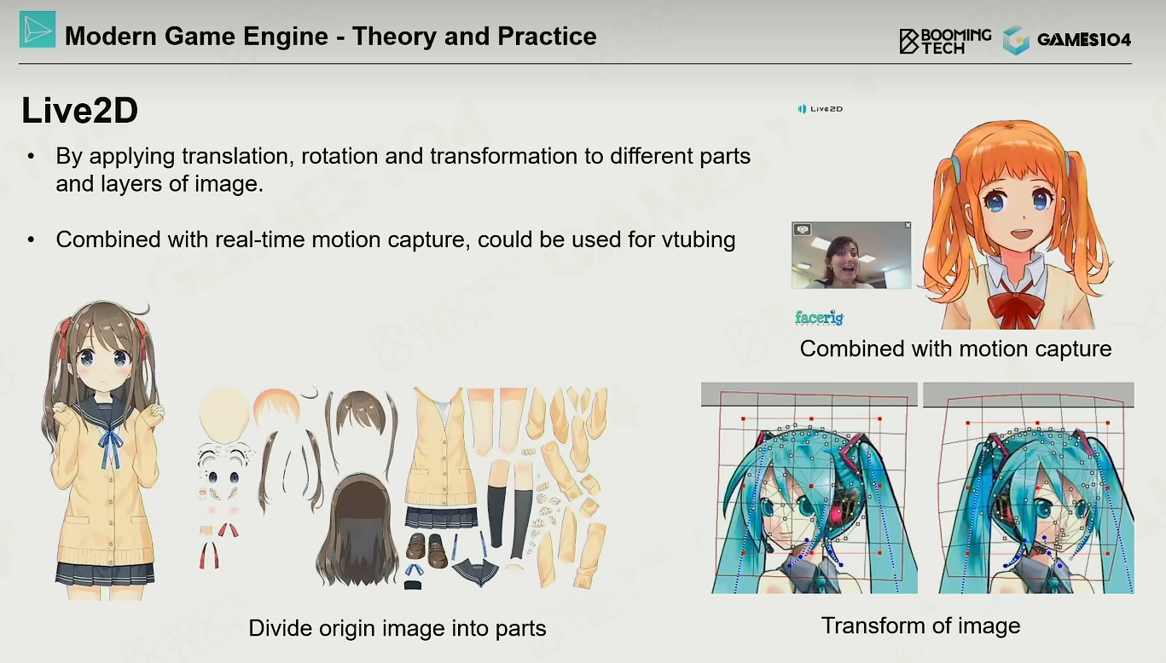Click the teal paper-plane logo icon
Viewport: 1166px width, 663px height.
tap(37, 30)
